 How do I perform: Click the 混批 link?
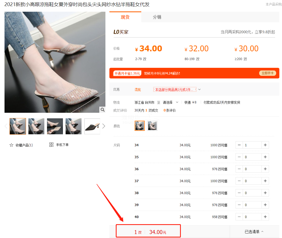(x=138, y=90)
